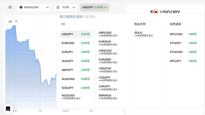Show judgment times for GBP/USD
205x115 pixels.
[x=108, y=36]
